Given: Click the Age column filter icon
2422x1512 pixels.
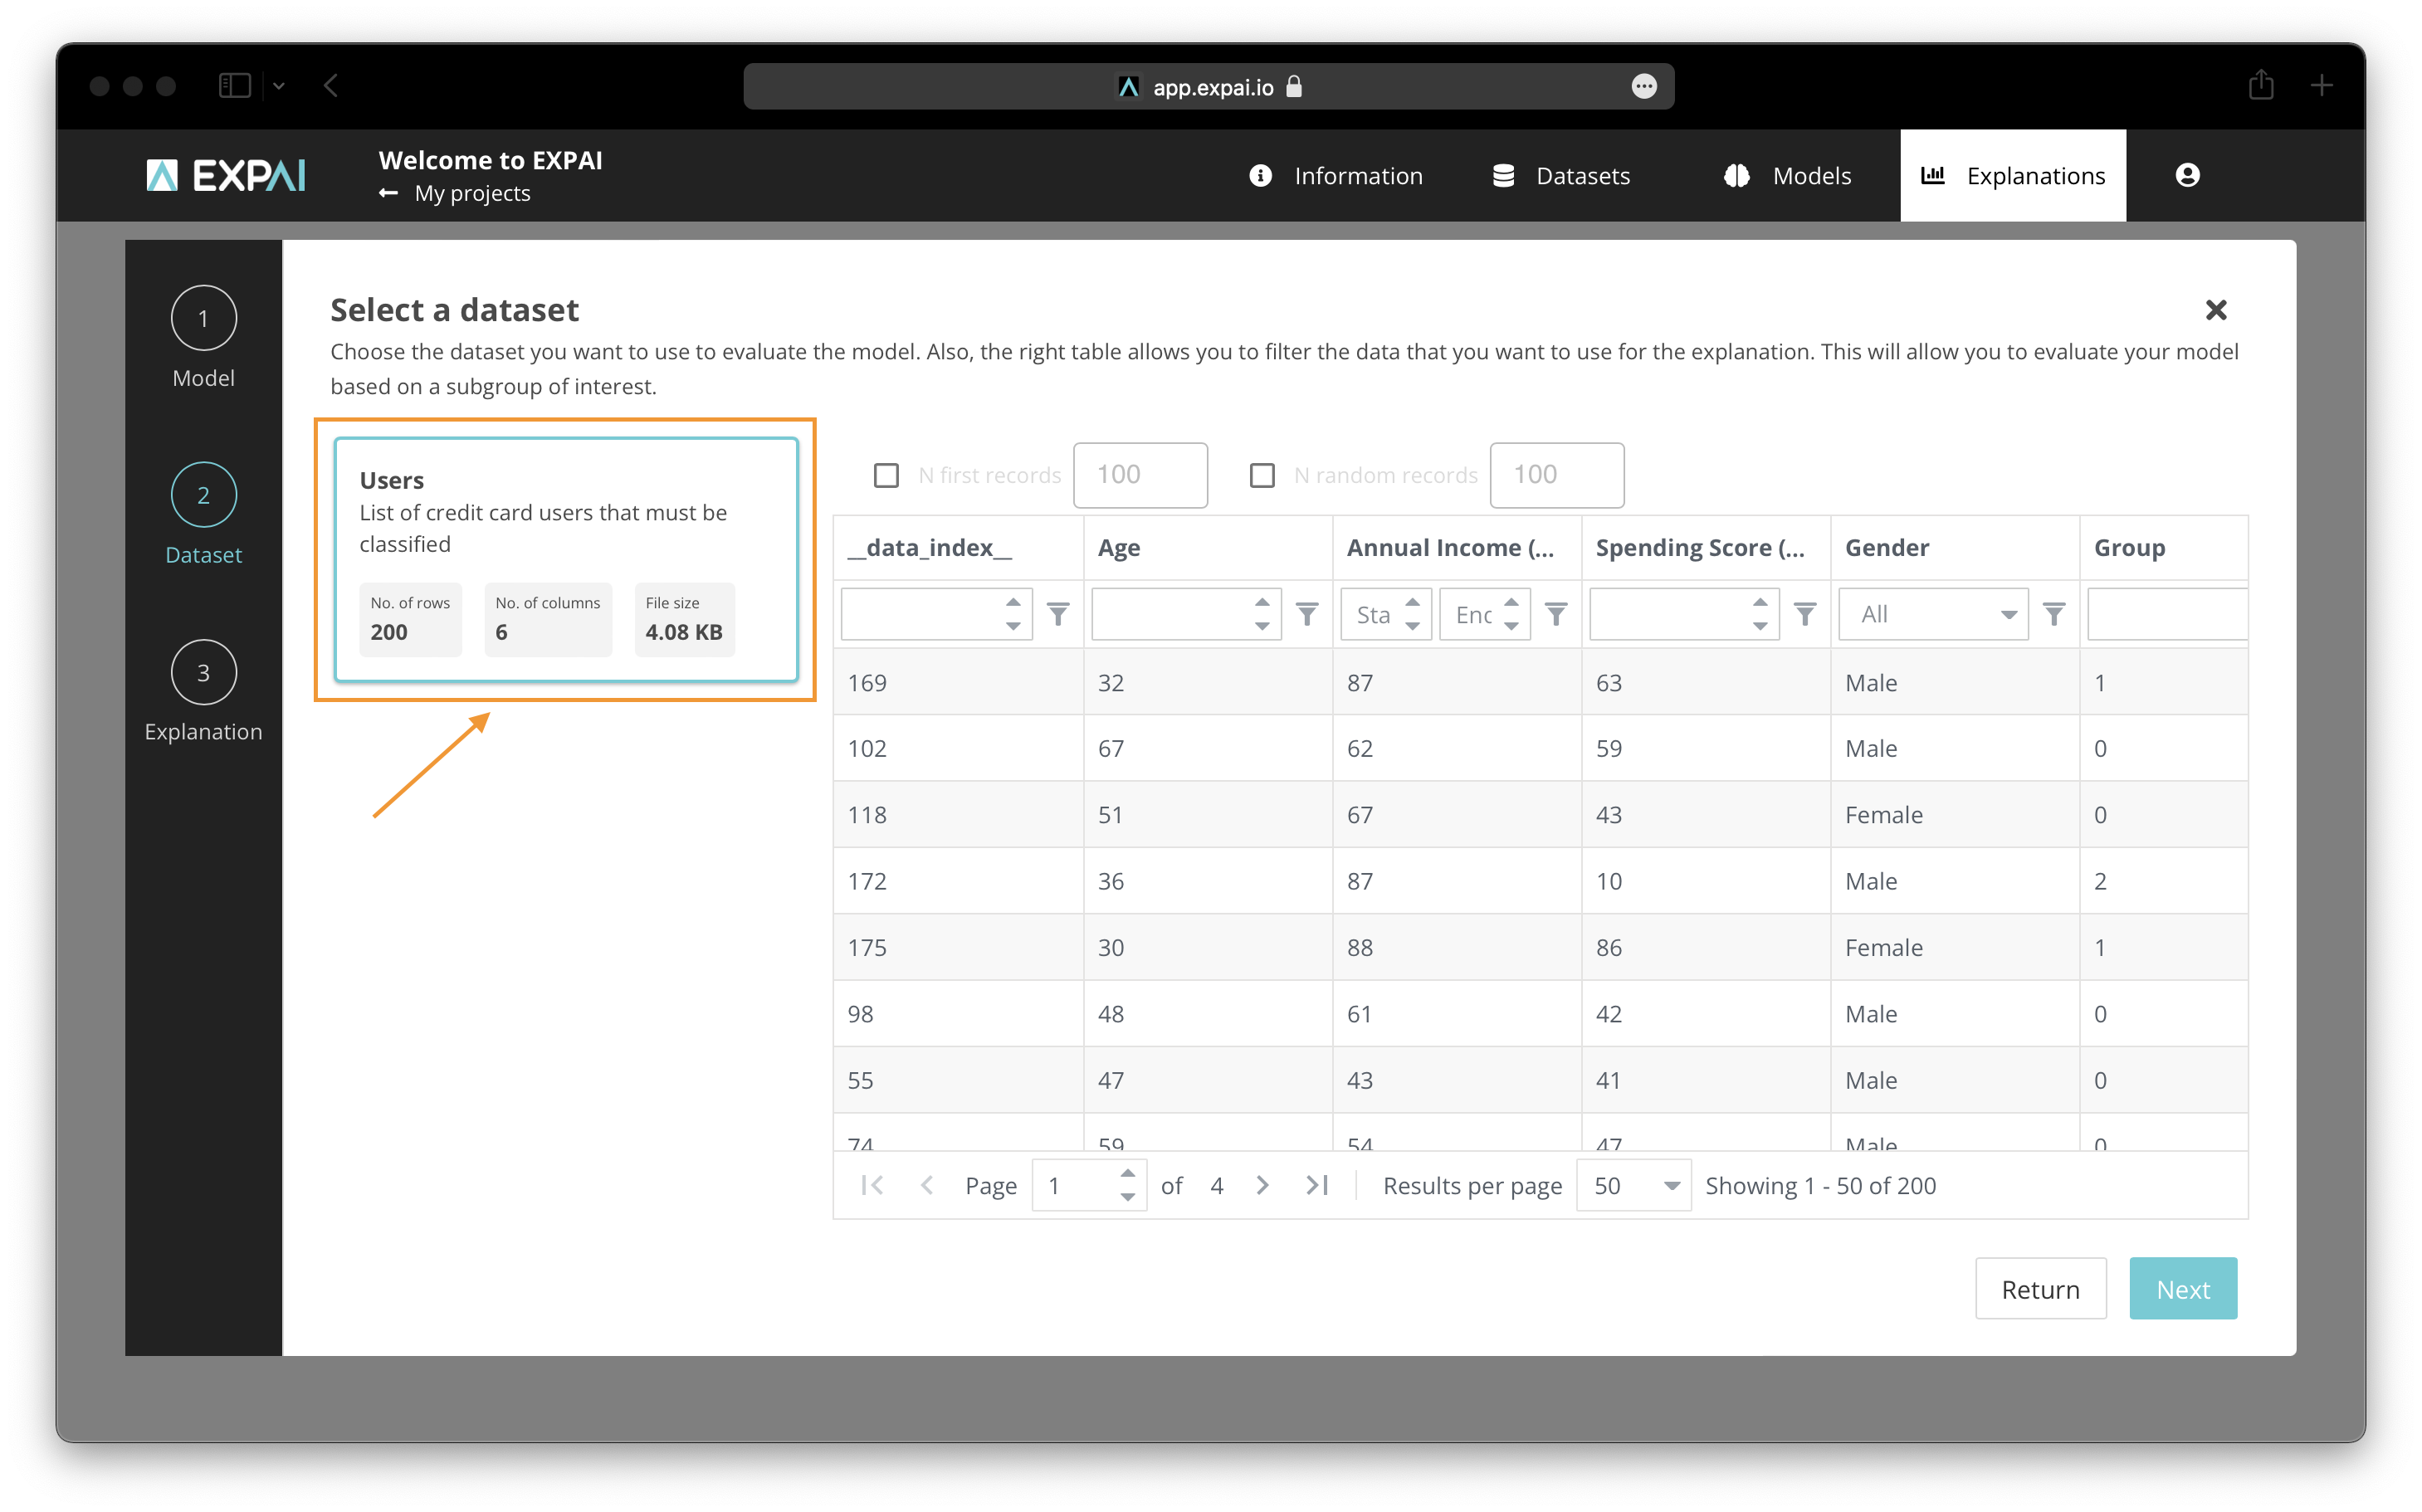Looking at the screenshot, I should [x=1306, y=614].
